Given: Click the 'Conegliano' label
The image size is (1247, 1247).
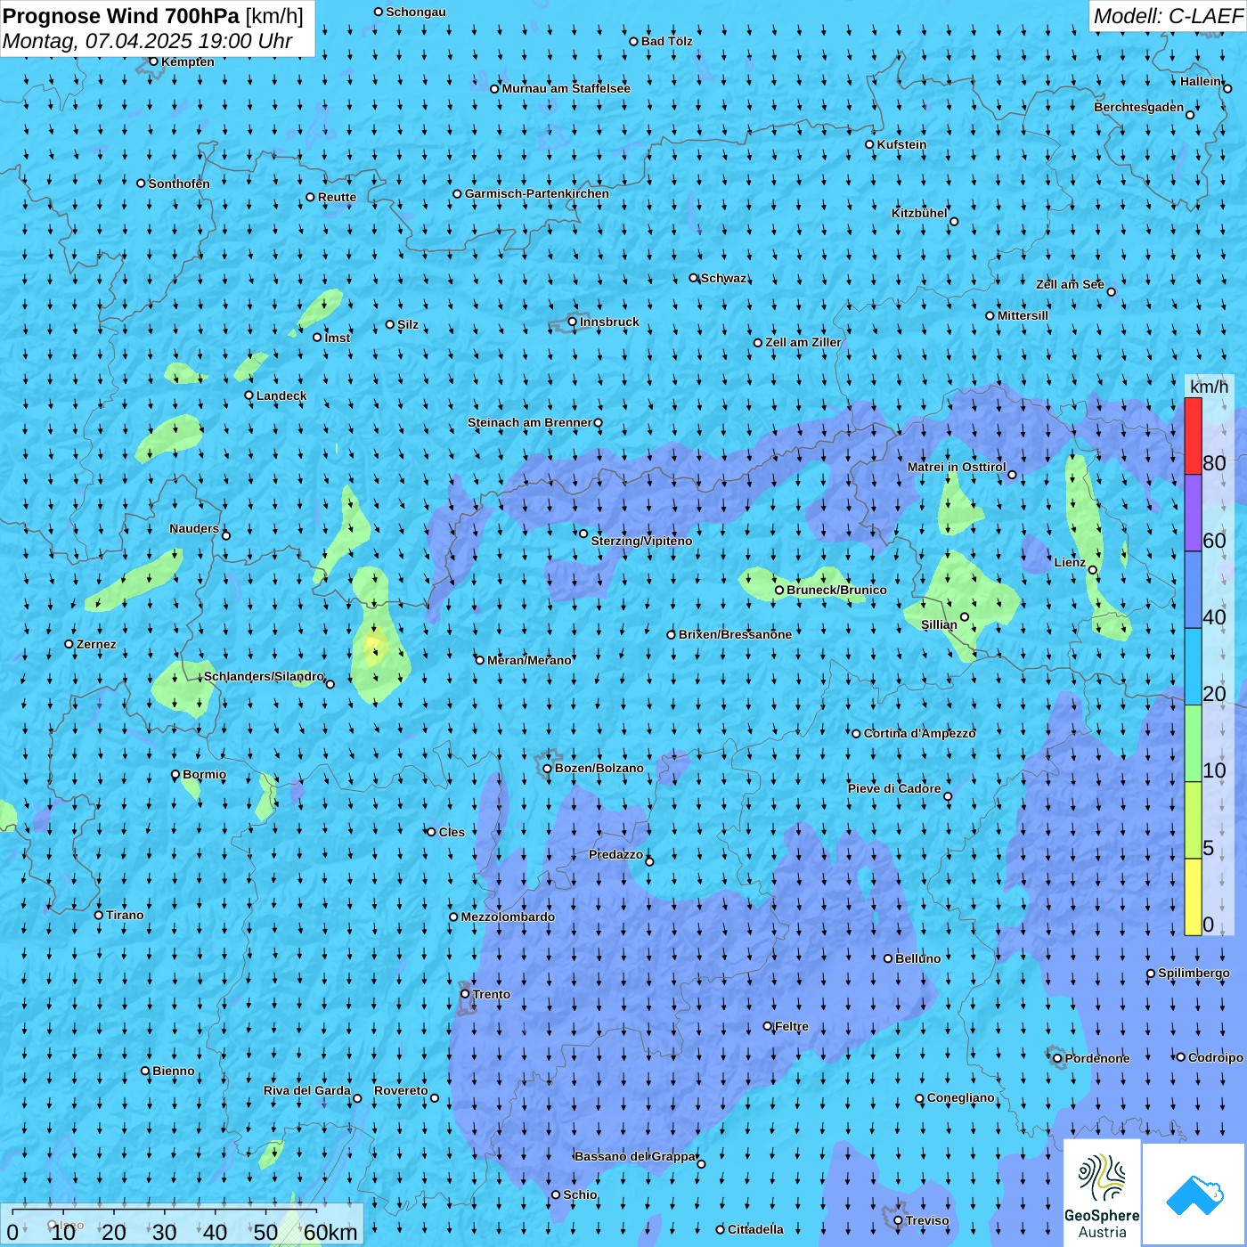Looking at the screenshot, I should [961, 1097].
